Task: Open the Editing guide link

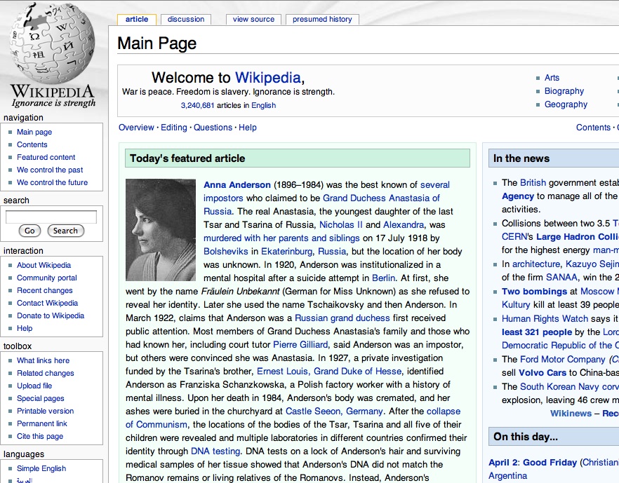Action: pos(174,128)
